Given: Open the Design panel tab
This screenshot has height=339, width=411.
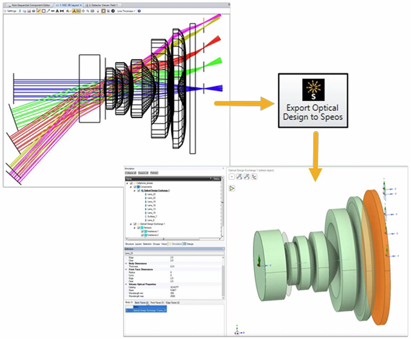Looking at the screenshot, I should pos(189,244).
